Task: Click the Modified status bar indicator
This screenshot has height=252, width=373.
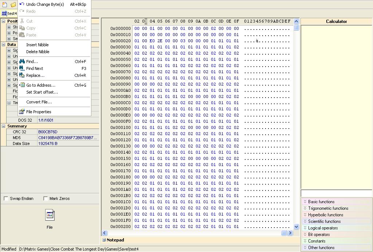Action: (x=9, y=249)
